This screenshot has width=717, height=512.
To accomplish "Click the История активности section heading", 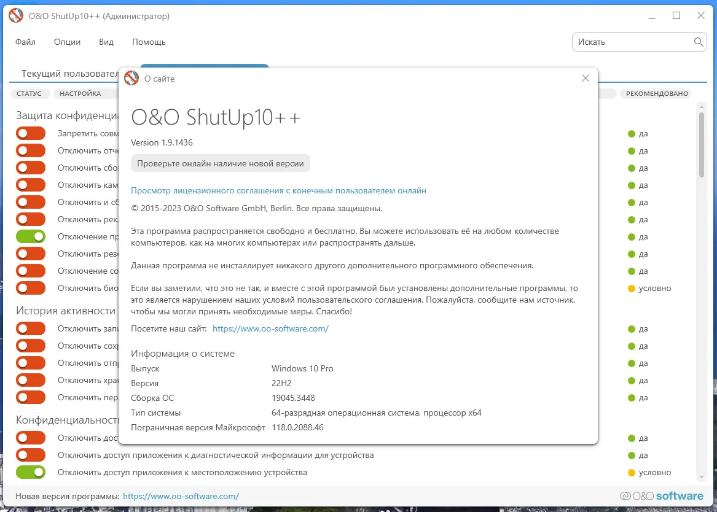I will [x=66, y=311].
